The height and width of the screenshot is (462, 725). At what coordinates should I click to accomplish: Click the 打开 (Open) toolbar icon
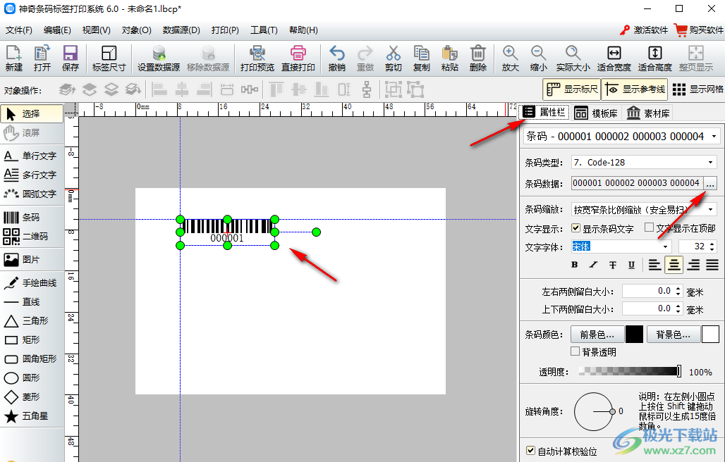point(42,58)
